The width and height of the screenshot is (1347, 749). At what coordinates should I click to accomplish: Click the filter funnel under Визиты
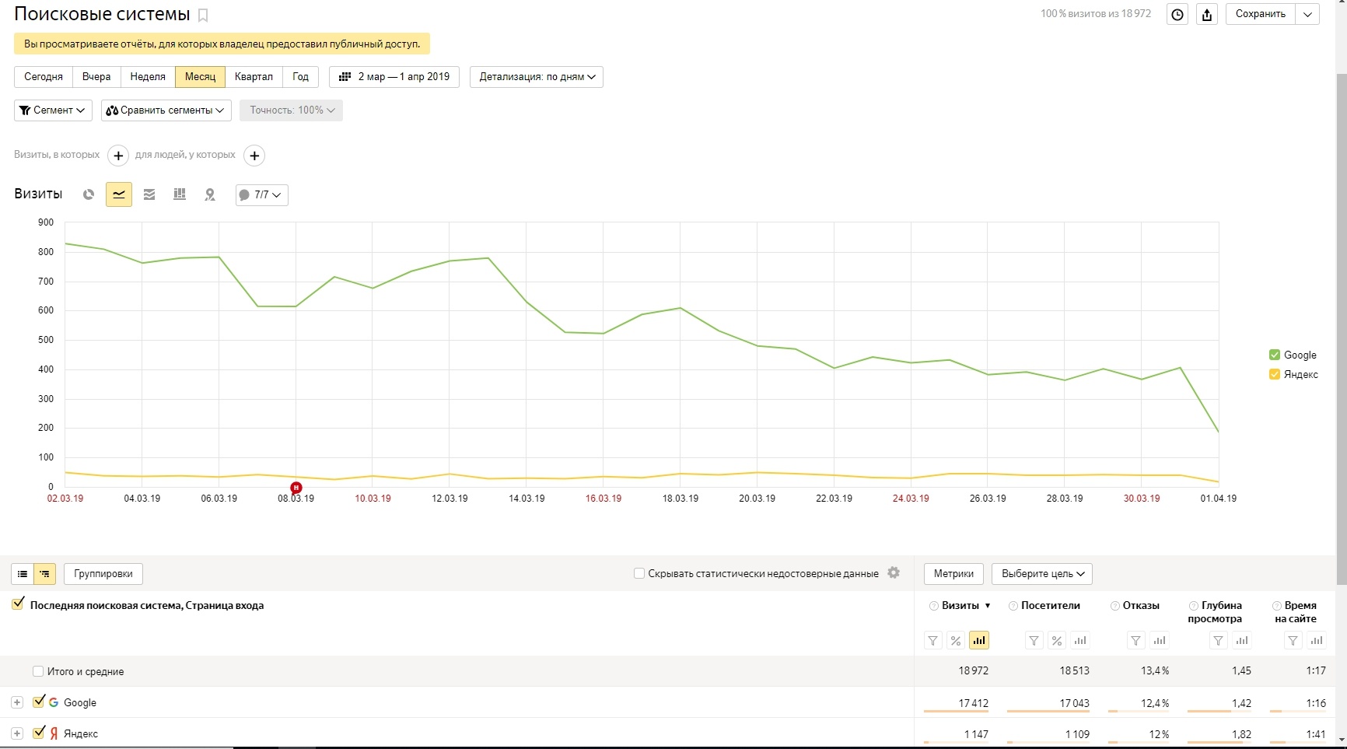[x=932, y=641]
